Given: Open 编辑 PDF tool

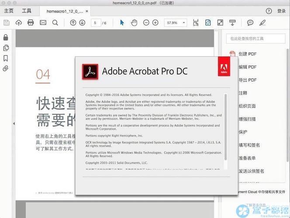Looking at the screenshot, I should point(248,67).
